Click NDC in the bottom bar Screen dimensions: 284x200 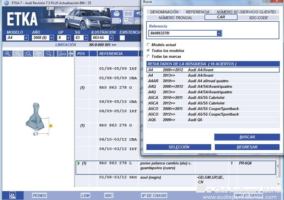click(109, 195)
